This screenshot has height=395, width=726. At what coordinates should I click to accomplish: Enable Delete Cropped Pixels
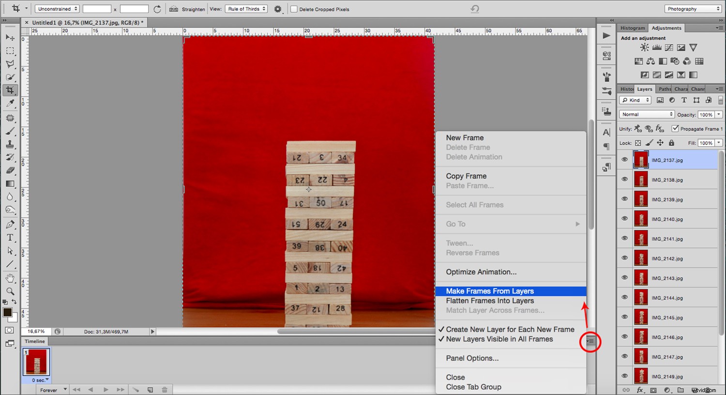293,8
